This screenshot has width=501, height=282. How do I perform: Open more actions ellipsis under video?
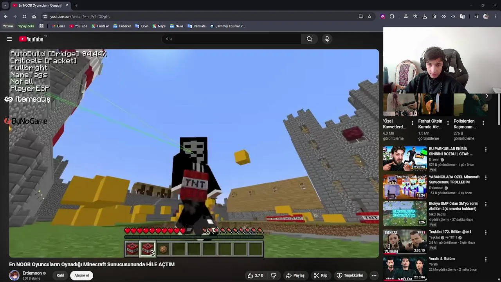coord(374,275)
